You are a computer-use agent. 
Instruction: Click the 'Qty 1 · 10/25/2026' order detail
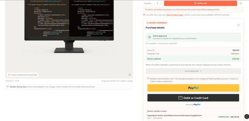coord(155,118)
